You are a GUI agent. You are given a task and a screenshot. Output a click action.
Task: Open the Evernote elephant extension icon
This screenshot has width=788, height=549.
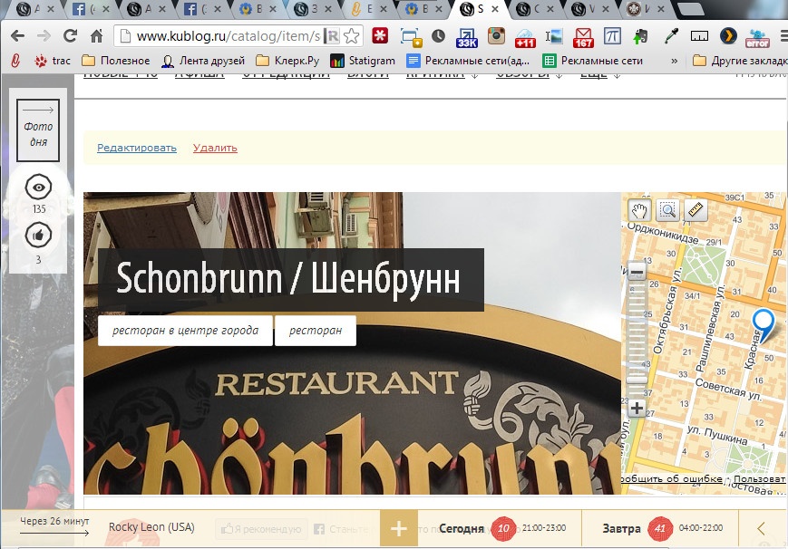tap(640, 35)
